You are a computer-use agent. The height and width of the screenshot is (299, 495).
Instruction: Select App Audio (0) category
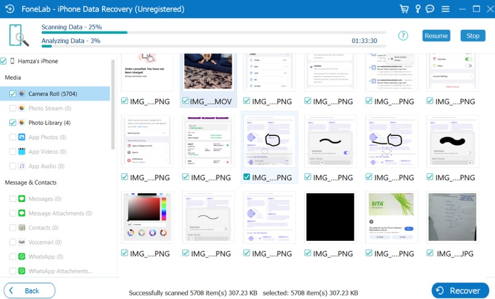tap(55, 166)
